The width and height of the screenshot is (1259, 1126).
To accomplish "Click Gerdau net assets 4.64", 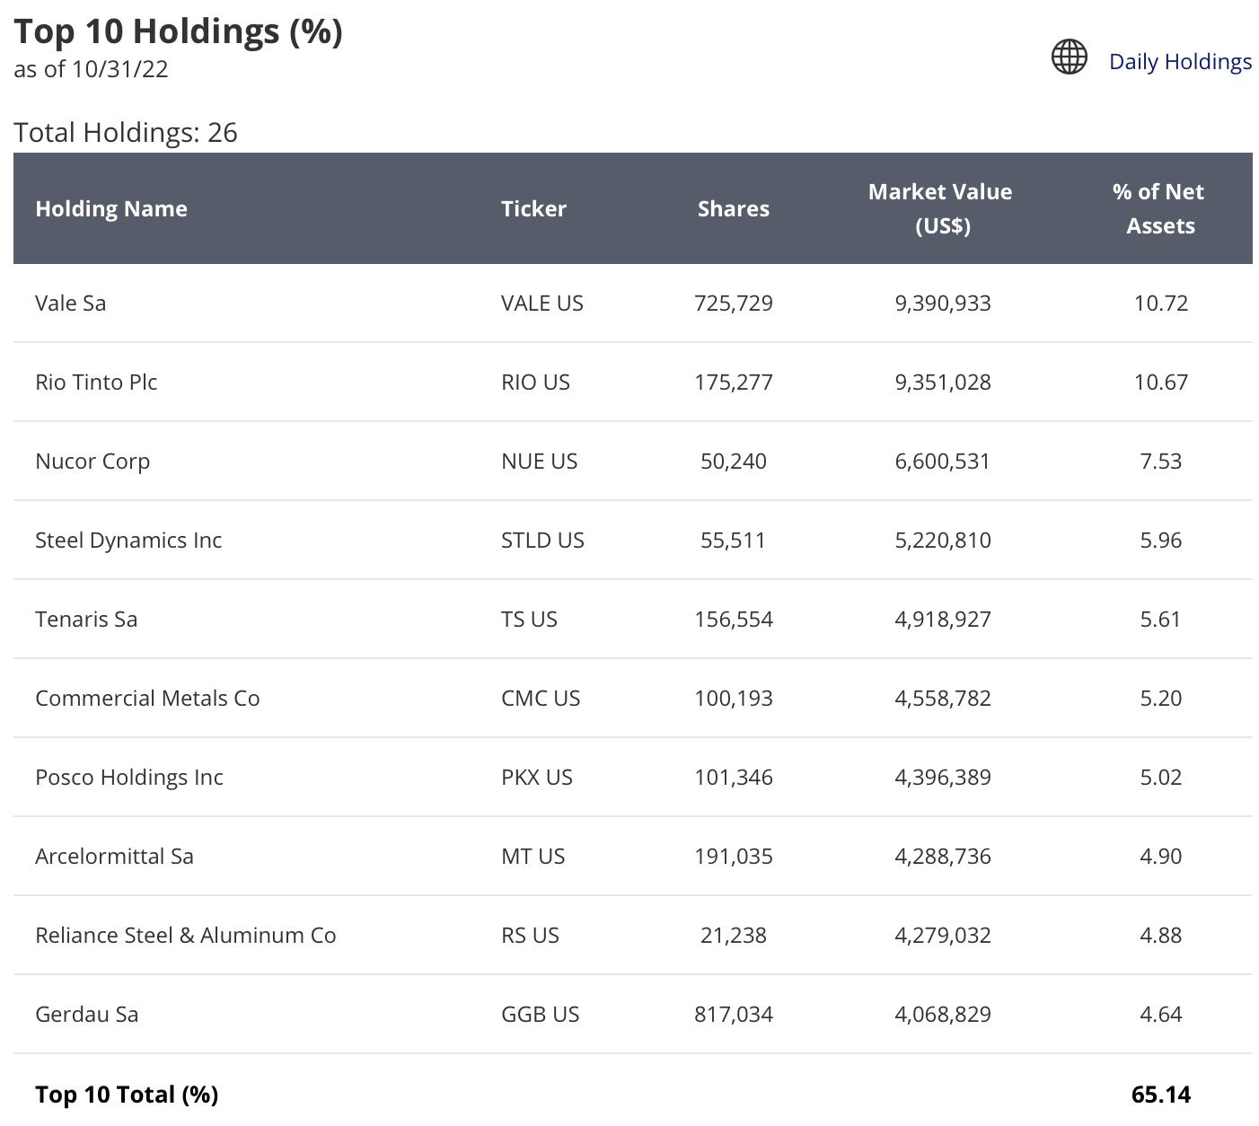I will click(x=1161, y=1014).
